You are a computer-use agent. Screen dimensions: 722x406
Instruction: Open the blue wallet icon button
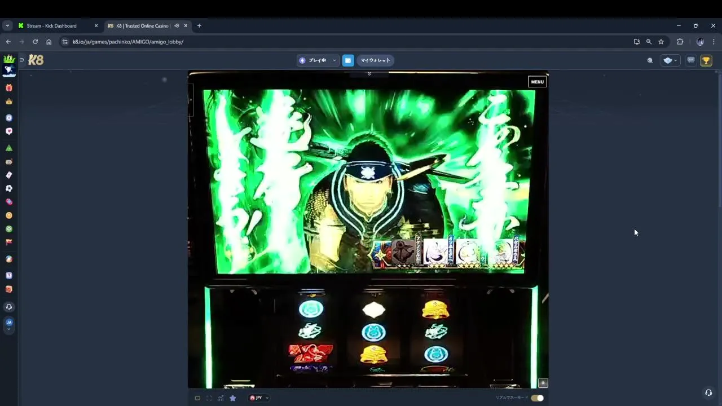[x=348, y=60]
